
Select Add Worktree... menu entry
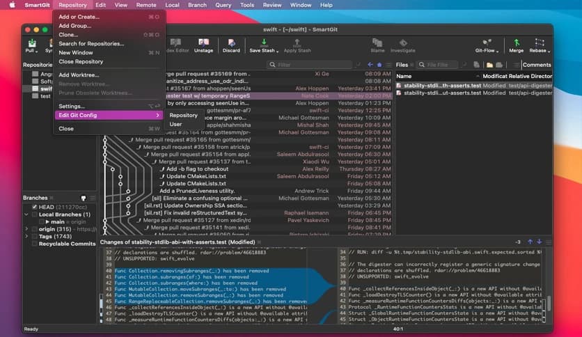(x=78, y=75)
